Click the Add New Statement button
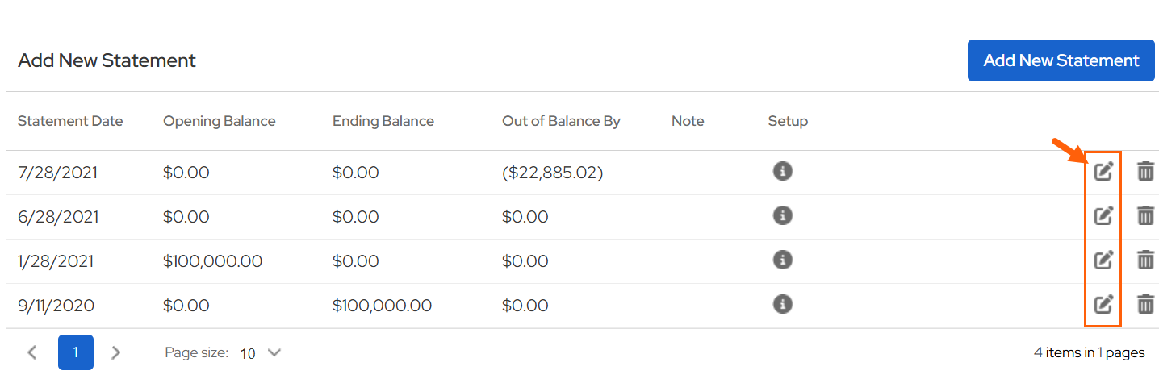Image resolution: width=1159 pixels, height=375 pixels. 1061,60
